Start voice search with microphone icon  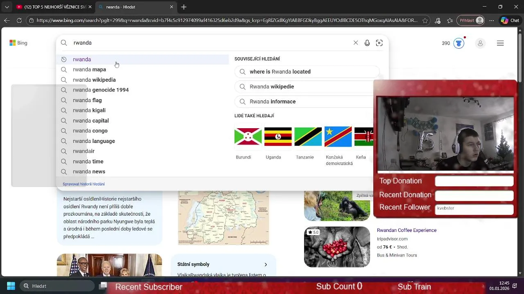coord(367,43)
